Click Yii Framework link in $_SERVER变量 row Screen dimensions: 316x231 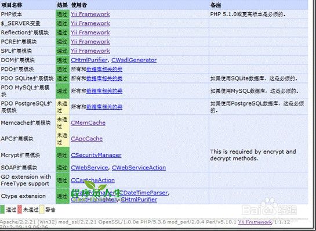(90, 23)
